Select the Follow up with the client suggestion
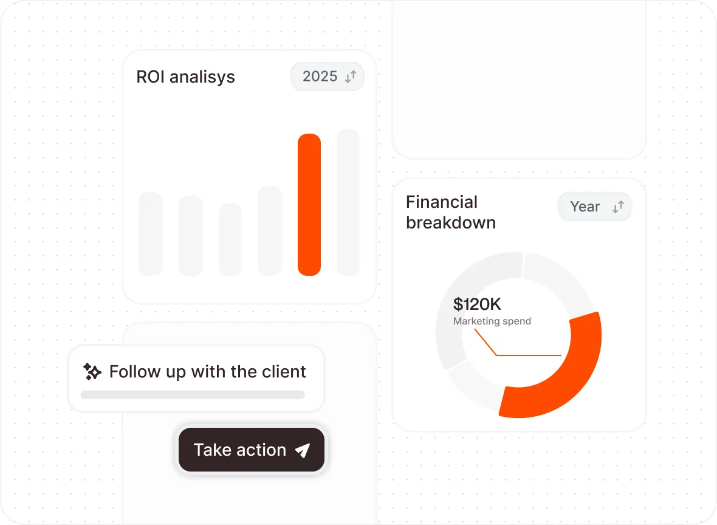This screenshot has width=717, height=525. (x=196, y=379)
